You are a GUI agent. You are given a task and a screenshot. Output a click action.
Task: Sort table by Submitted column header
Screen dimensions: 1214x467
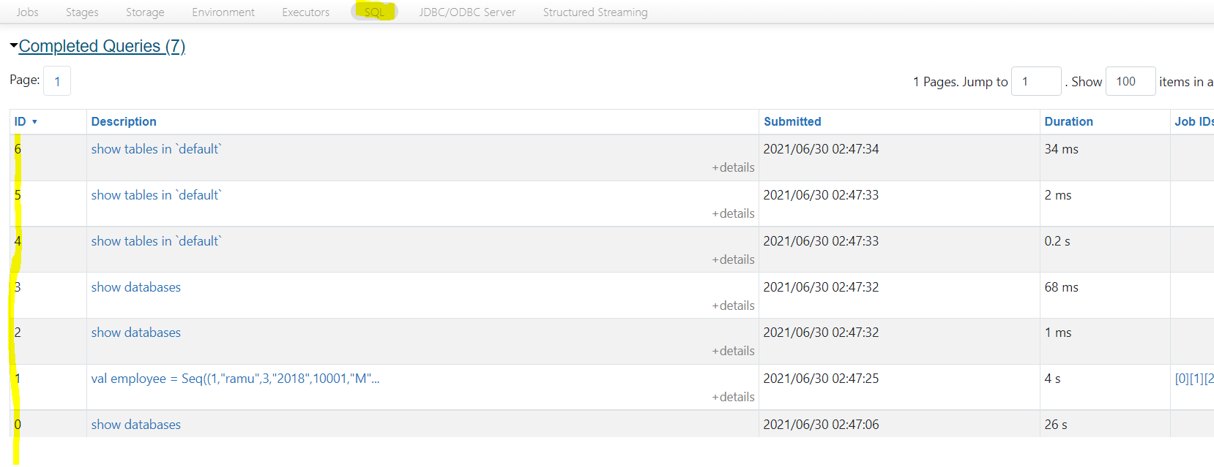pos(792,121)
